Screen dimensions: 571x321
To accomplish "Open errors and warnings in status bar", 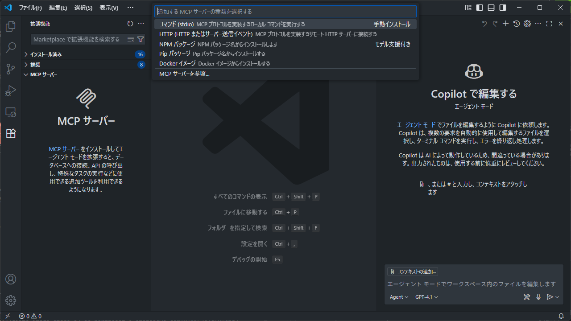I will click(30, 316).
